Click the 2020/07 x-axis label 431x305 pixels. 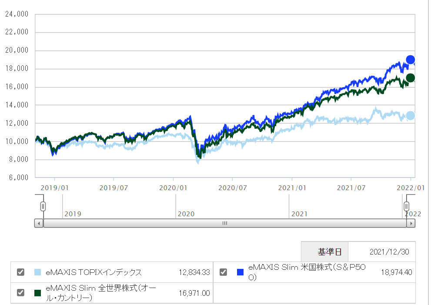[233, 188]
